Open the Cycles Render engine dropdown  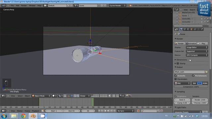pyautogui.click(x=118, y=6)
